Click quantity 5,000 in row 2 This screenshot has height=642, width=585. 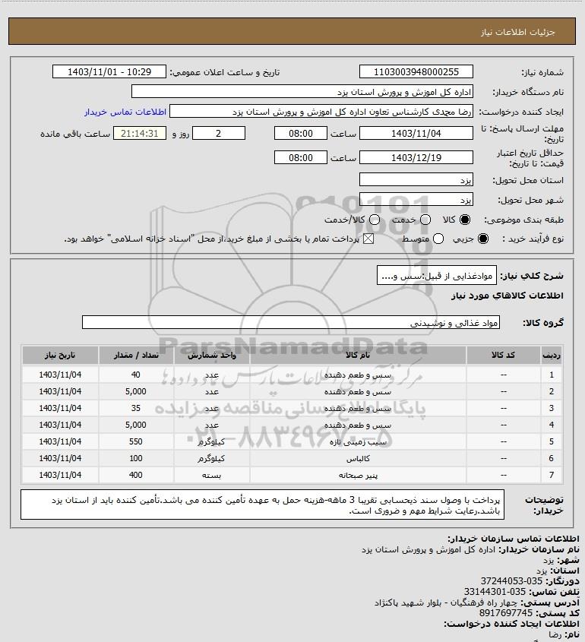point(136,391)
